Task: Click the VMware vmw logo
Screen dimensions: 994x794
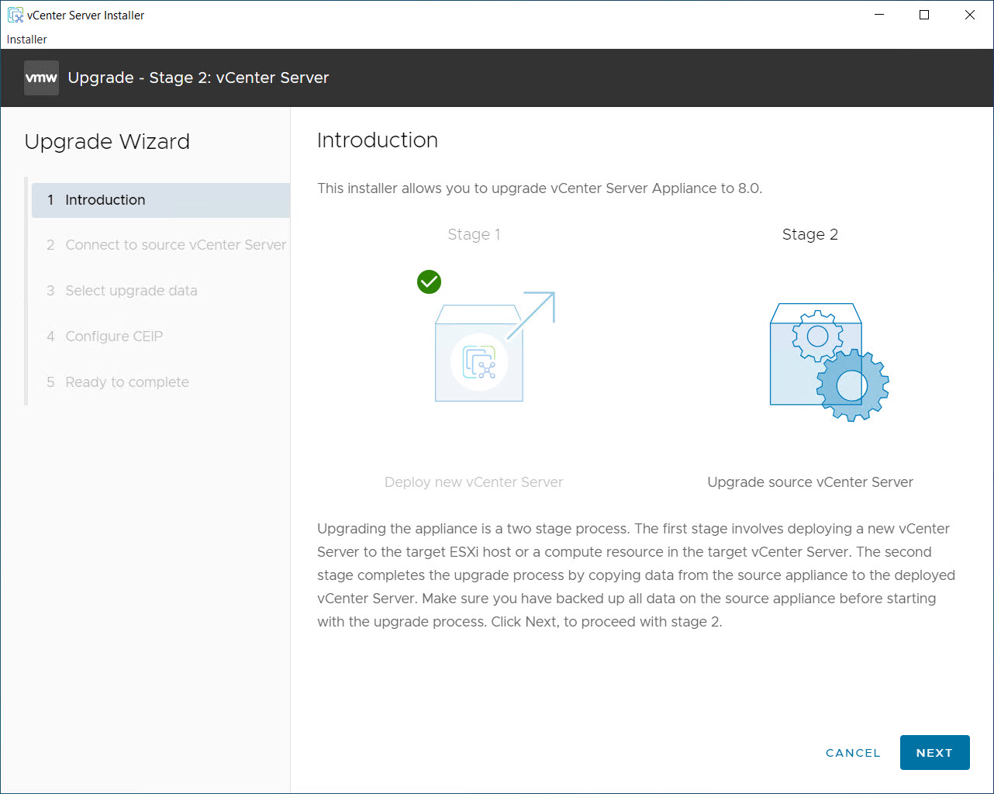Action: (41, 78)
